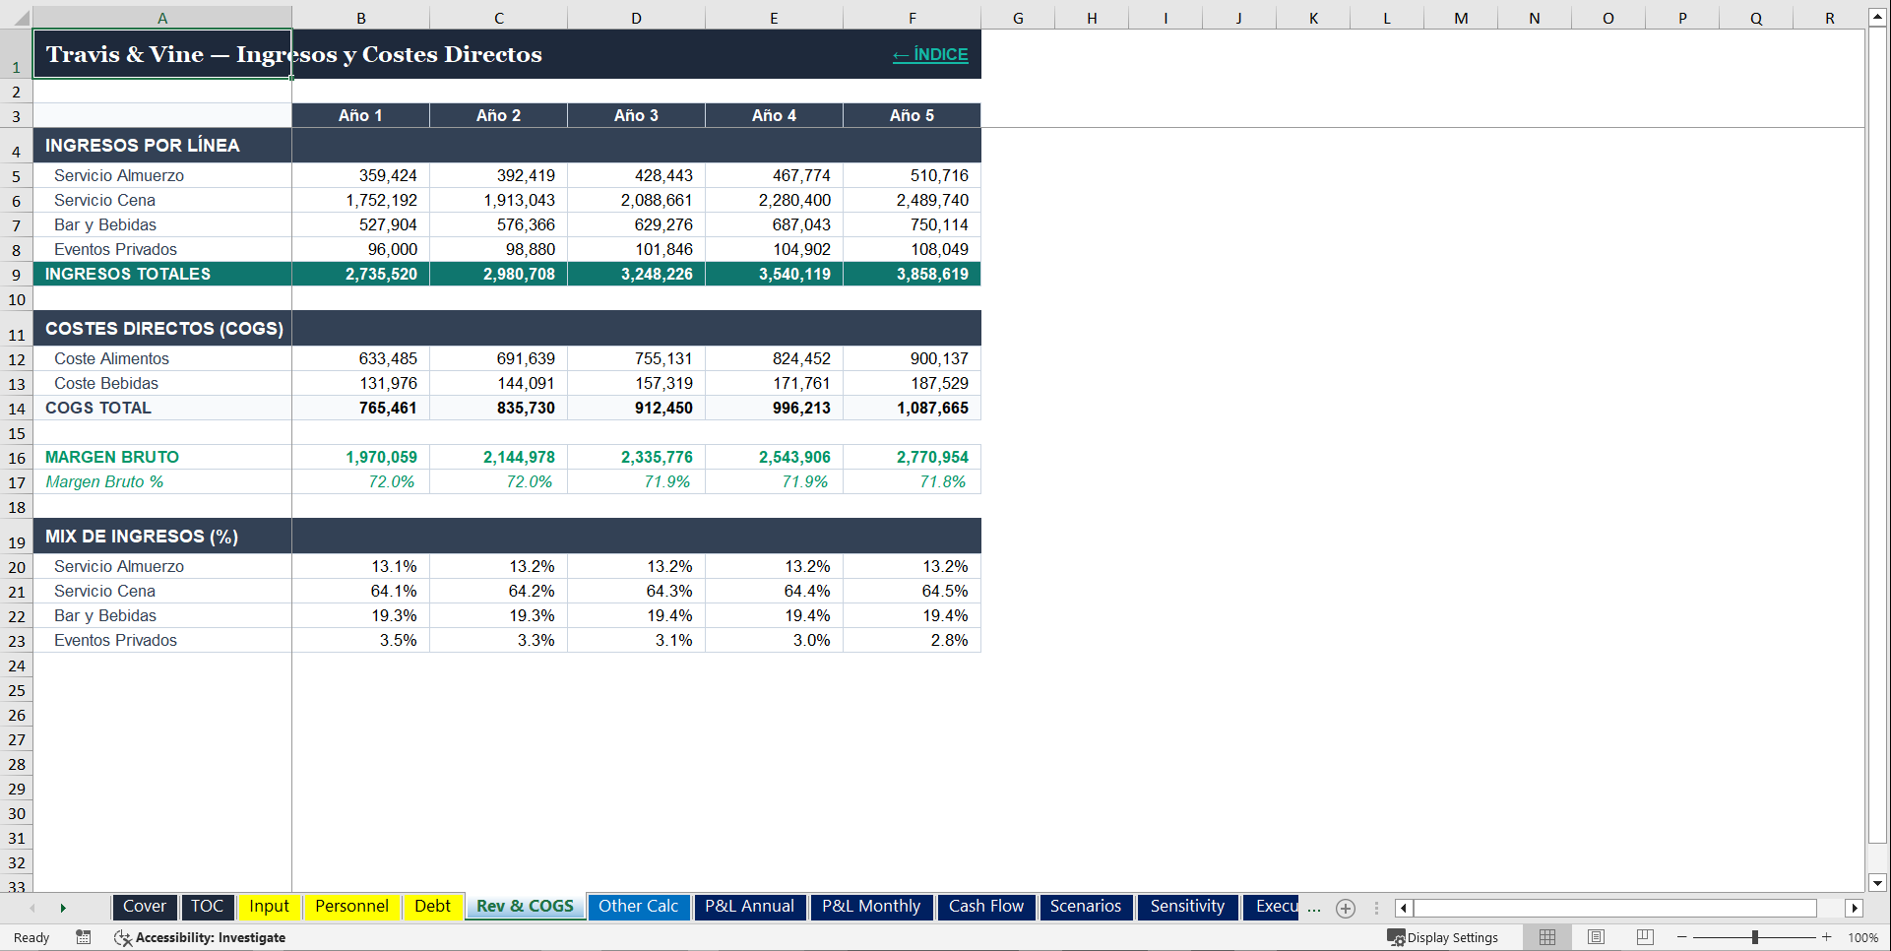Select INGRESOS TOTALES label cell

coord(162,274)
